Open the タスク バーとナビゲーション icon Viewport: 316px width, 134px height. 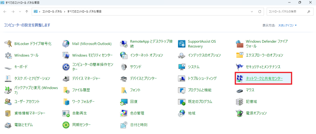pyautogui.click(x=8, y=78)
